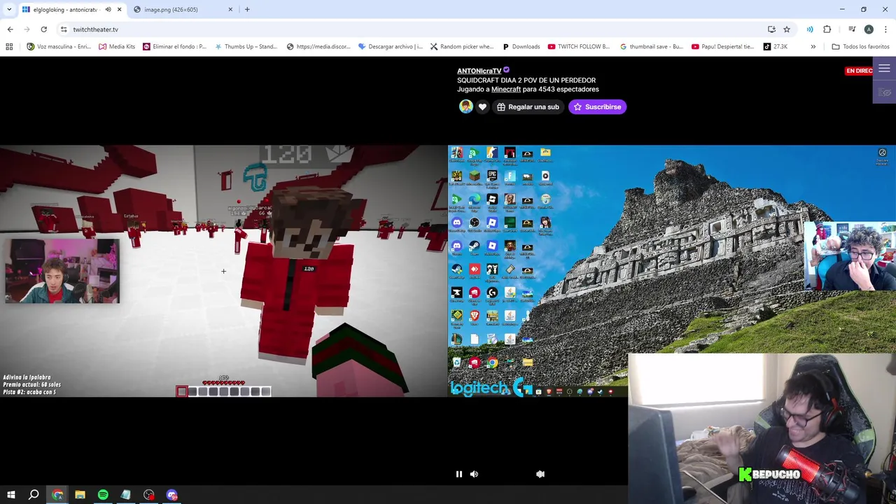The image size is (896, 504).
Task: Open Chrome from the taskbar
Action: (57, 495)
